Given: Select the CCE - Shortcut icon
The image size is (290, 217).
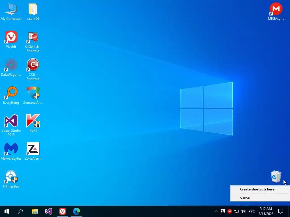Looking at the screenshot, I should (33, 70).
